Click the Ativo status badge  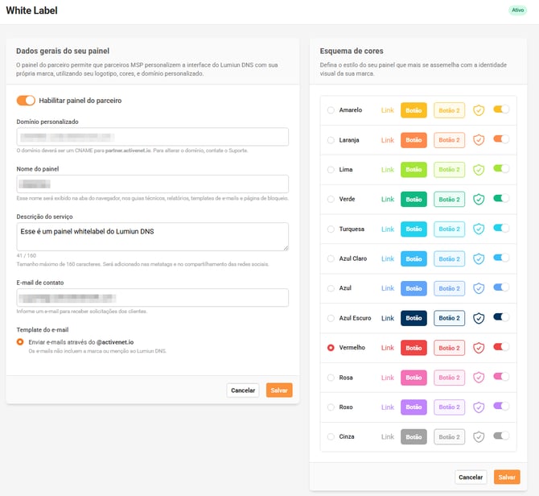(x=517, y=10)
